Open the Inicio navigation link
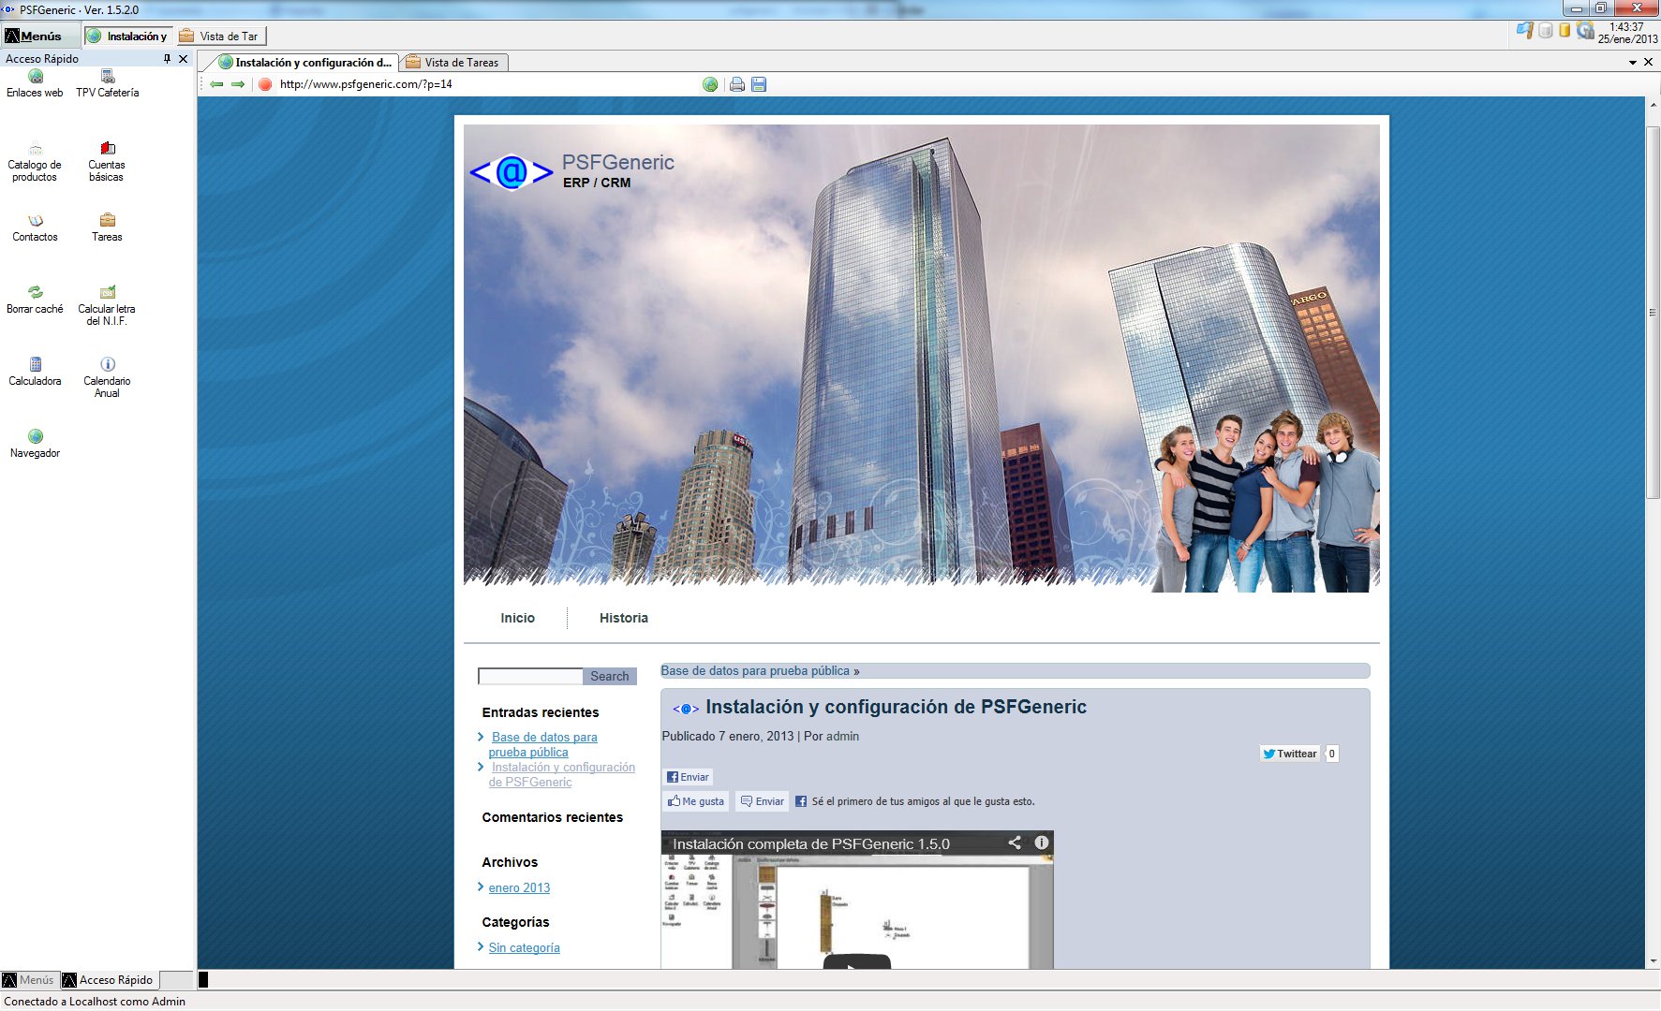This screenshot has height=1011, width=1661. tap(517, 618)
